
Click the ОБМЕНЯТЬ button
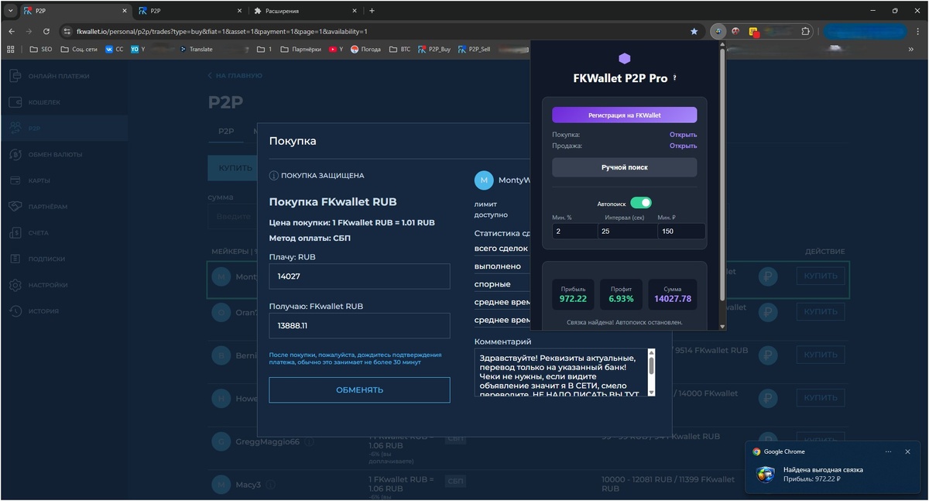pos(359,389)
